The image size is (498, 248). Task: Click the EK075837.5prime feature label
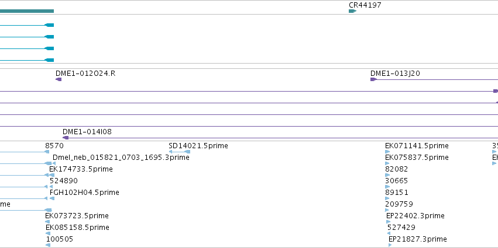(x=417, y=158)
